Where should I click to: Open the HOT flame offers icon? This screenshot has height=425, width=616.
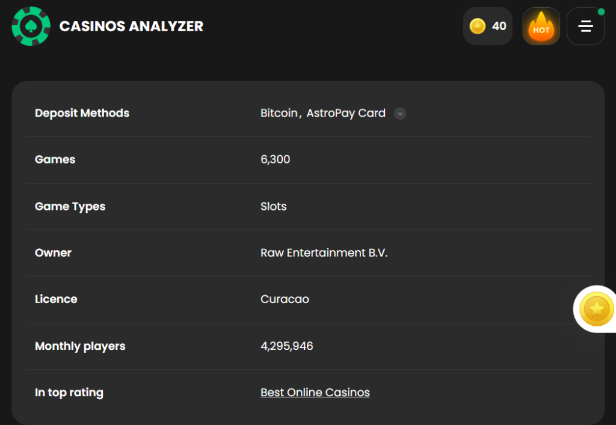coord(541,26)
